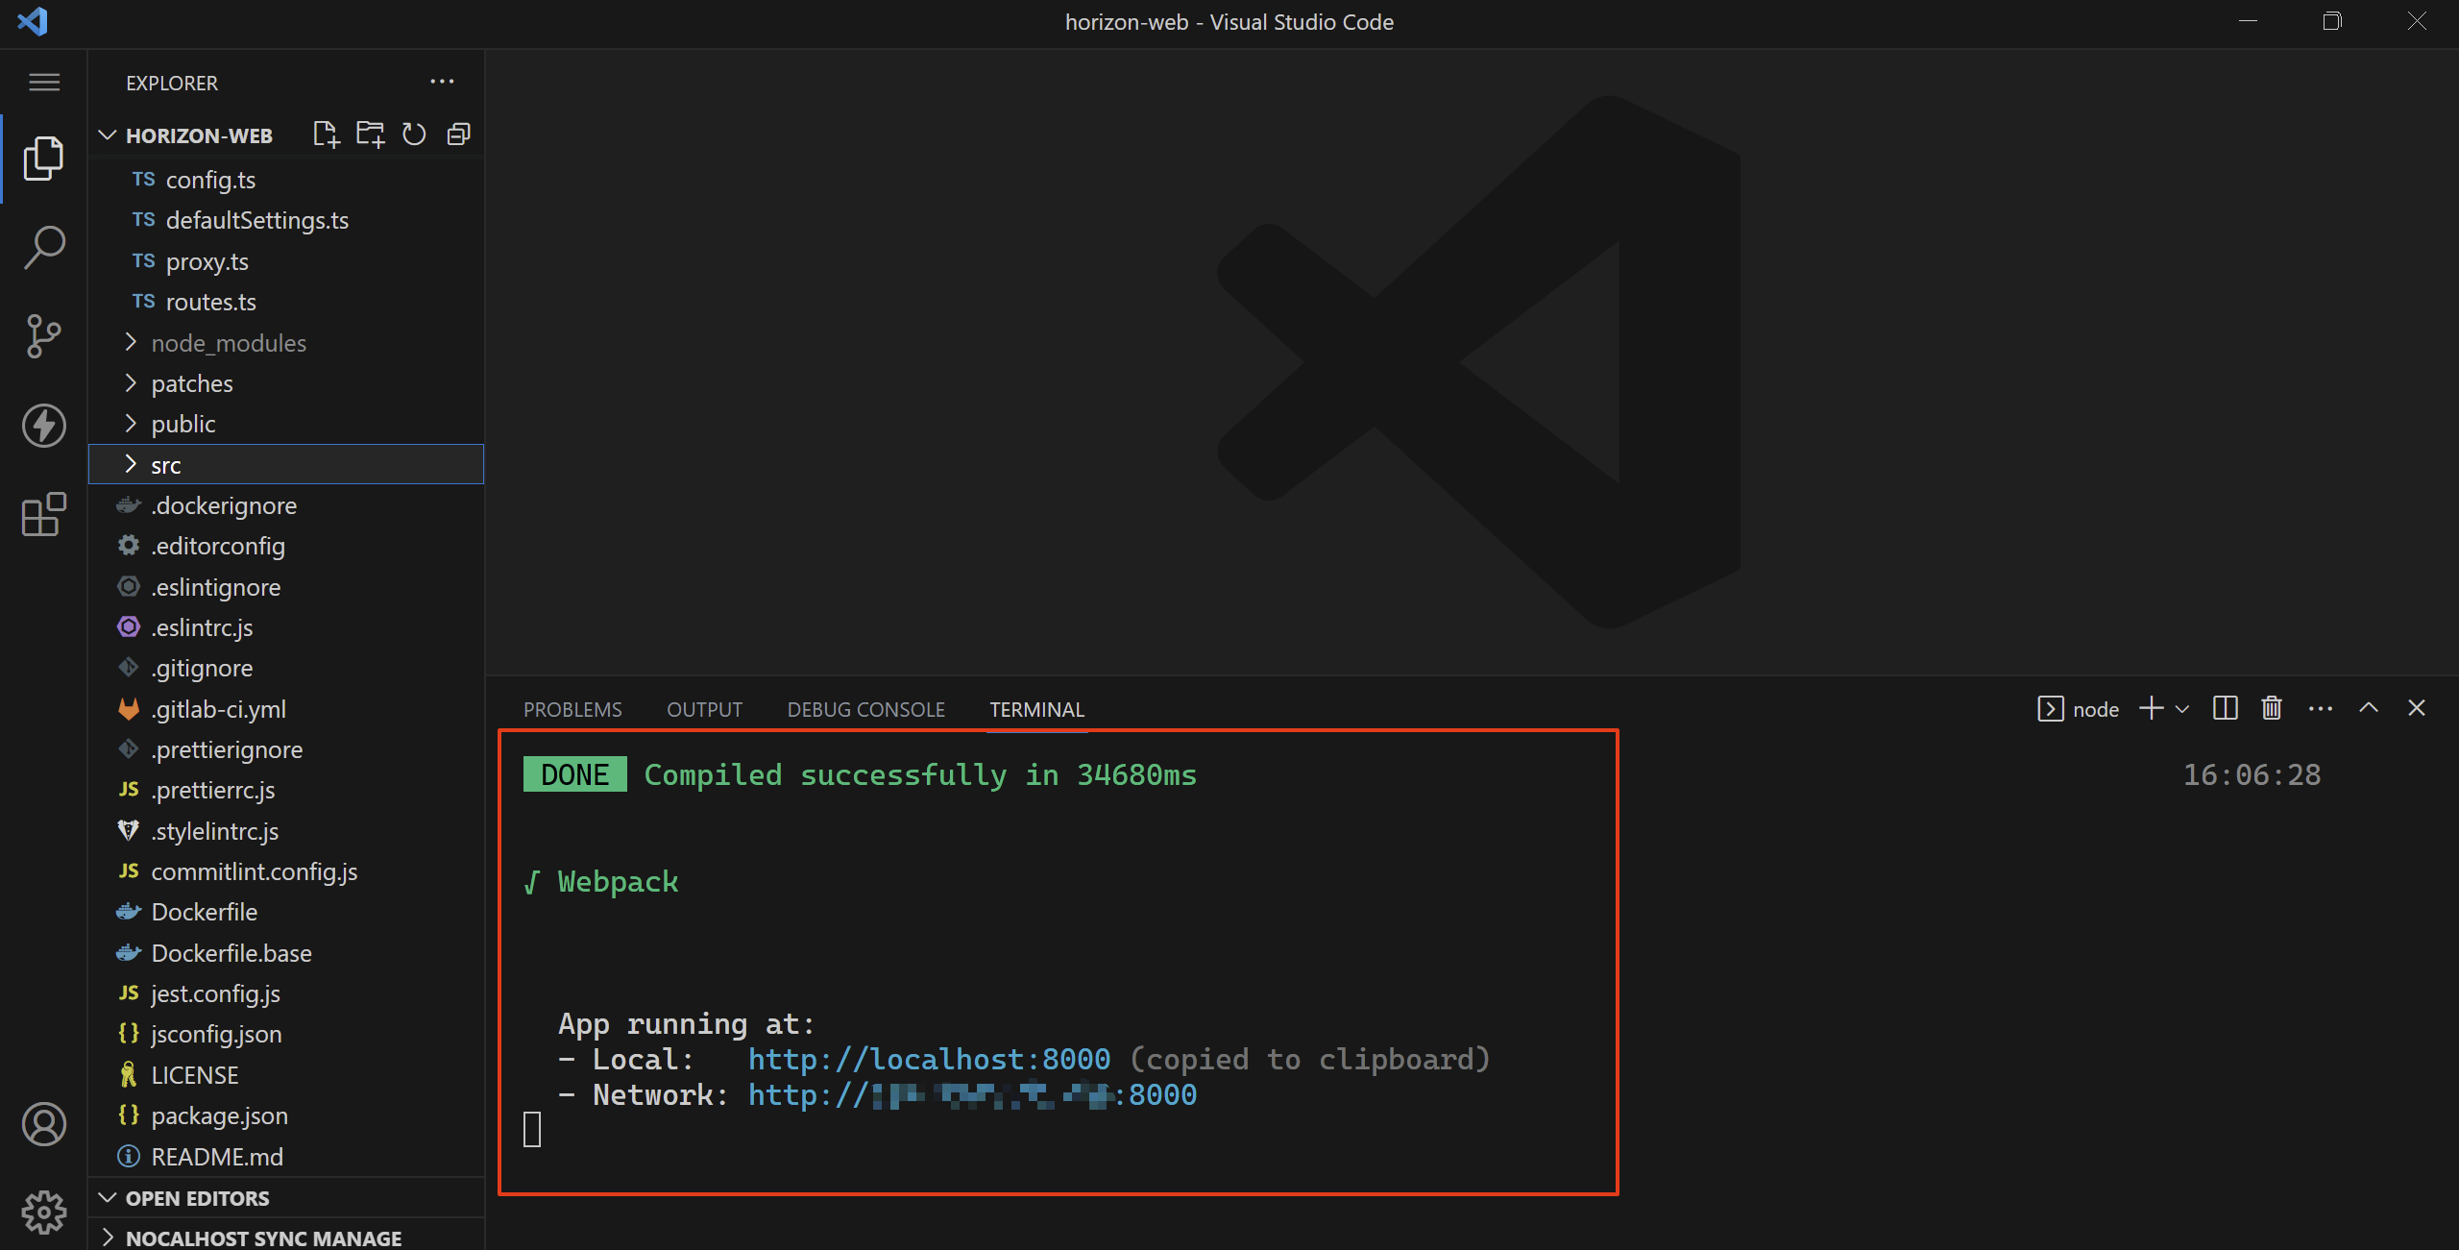Open jest.config.js file
The width and height of the screenshot is (2459, 1250).
pos(286,993)
